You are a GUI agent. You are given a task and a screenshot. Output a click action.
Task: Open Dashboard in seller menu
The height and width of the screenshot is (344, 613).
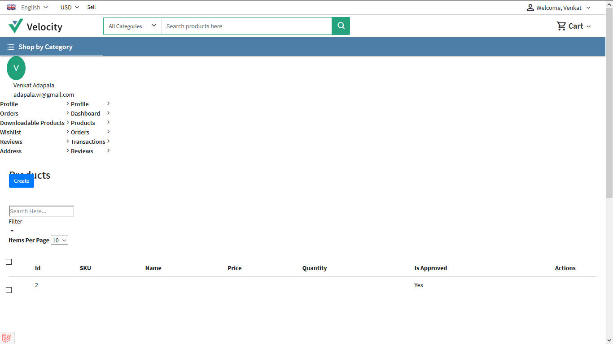click(85, 113)
